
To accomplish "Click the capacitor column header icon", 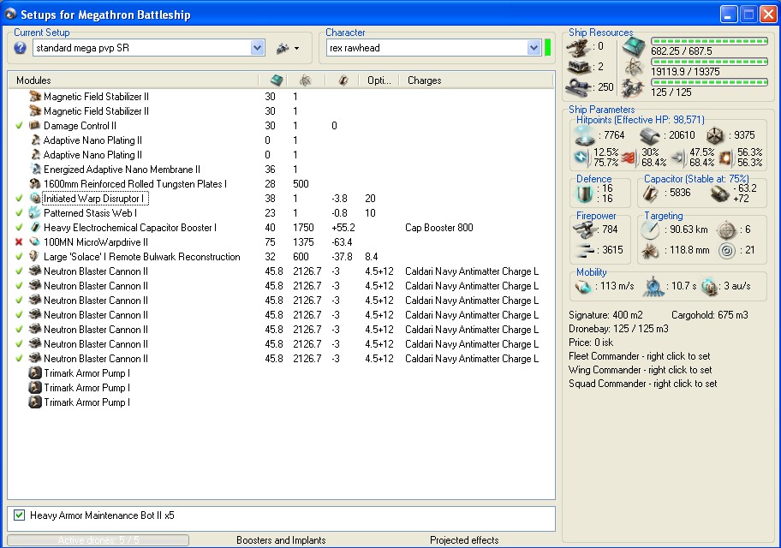I will 343,80.
